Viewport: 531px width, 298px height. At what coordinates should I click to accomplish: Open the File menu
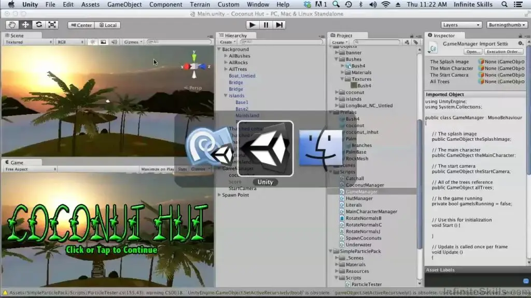point(50,4)
